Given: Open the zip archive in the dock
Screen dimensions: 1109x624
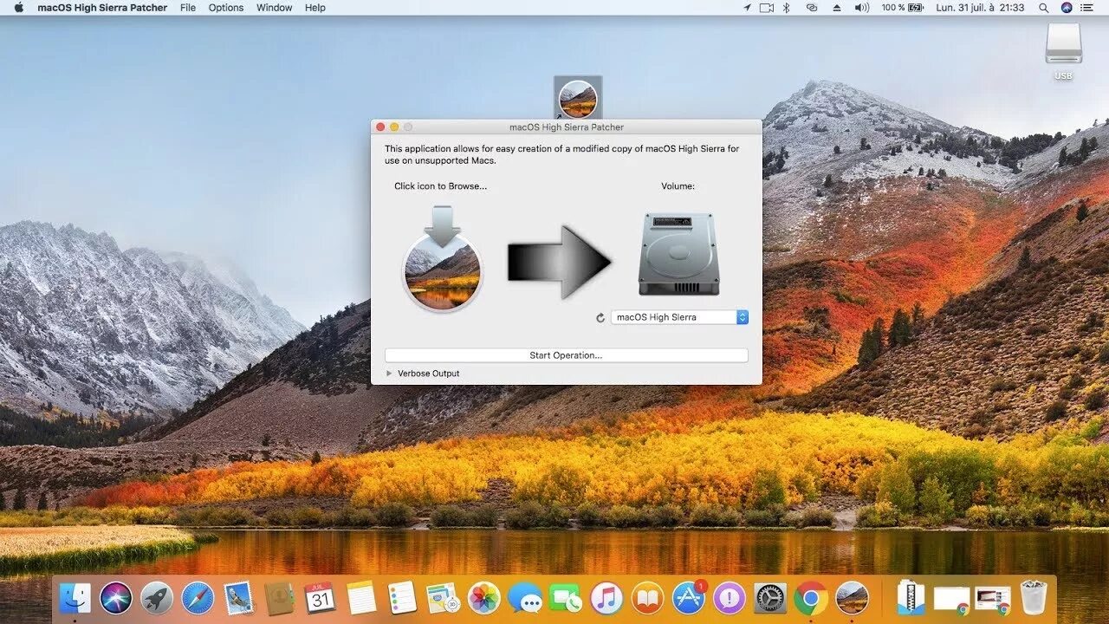Looking at the screenshot, I should pos(911,598).
